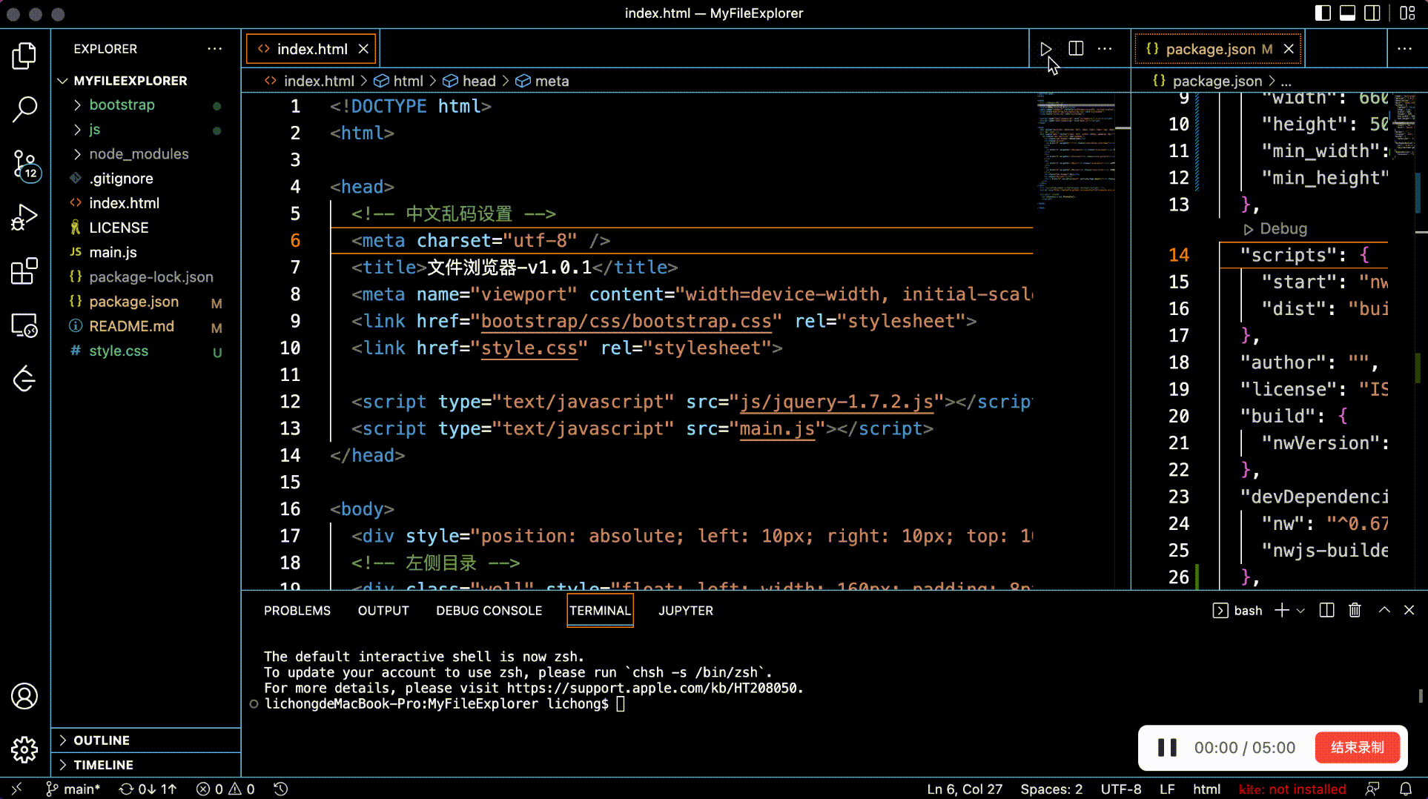Viewport: 1428px width, 799px height.
Task: Stop recording with the orange button
Action: (x=1357, y=747)
